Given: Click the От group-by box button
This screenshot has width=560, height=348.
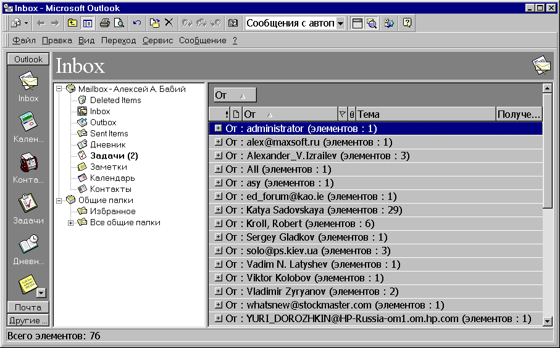Looking at the screenshot, I should [235, 95].
